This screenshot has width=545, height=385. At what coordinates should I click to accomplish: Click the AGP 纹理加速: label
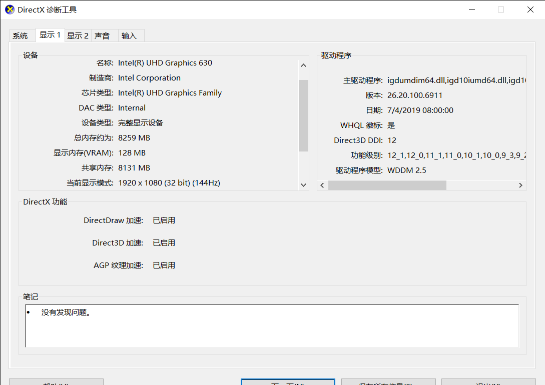point(119,265)
